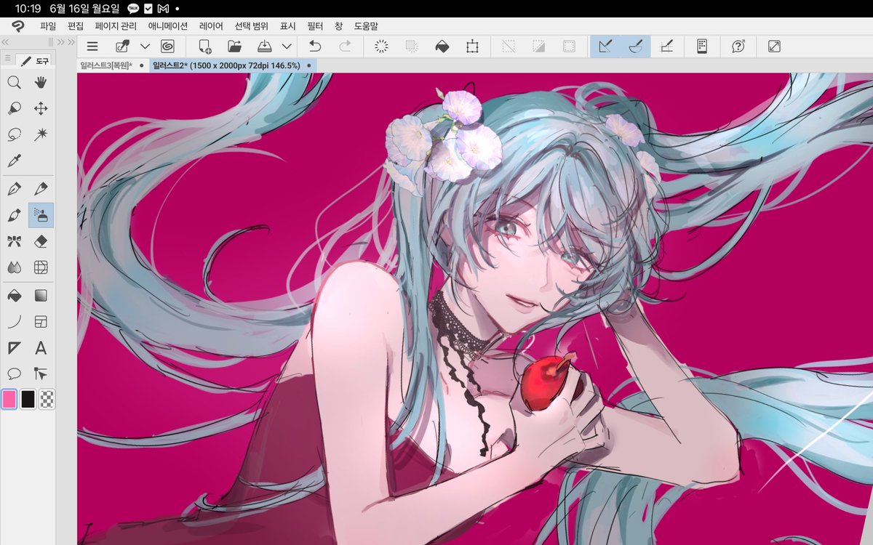Image resolution: width=873 pixels, height=545 pixels.
Task: Select the Pen tool
Action: tap(14, 190)
